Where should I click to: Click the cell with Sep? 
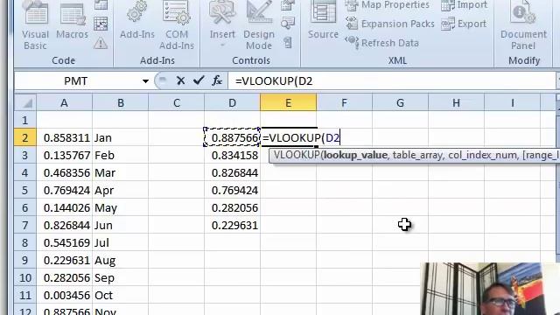pyautogui.click(x=121, y=278)
